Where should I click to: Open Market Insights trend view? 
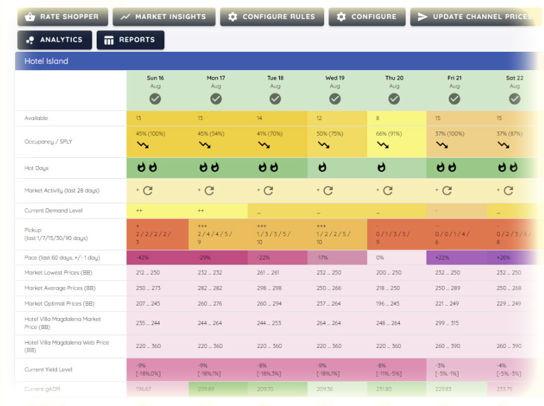164,16
